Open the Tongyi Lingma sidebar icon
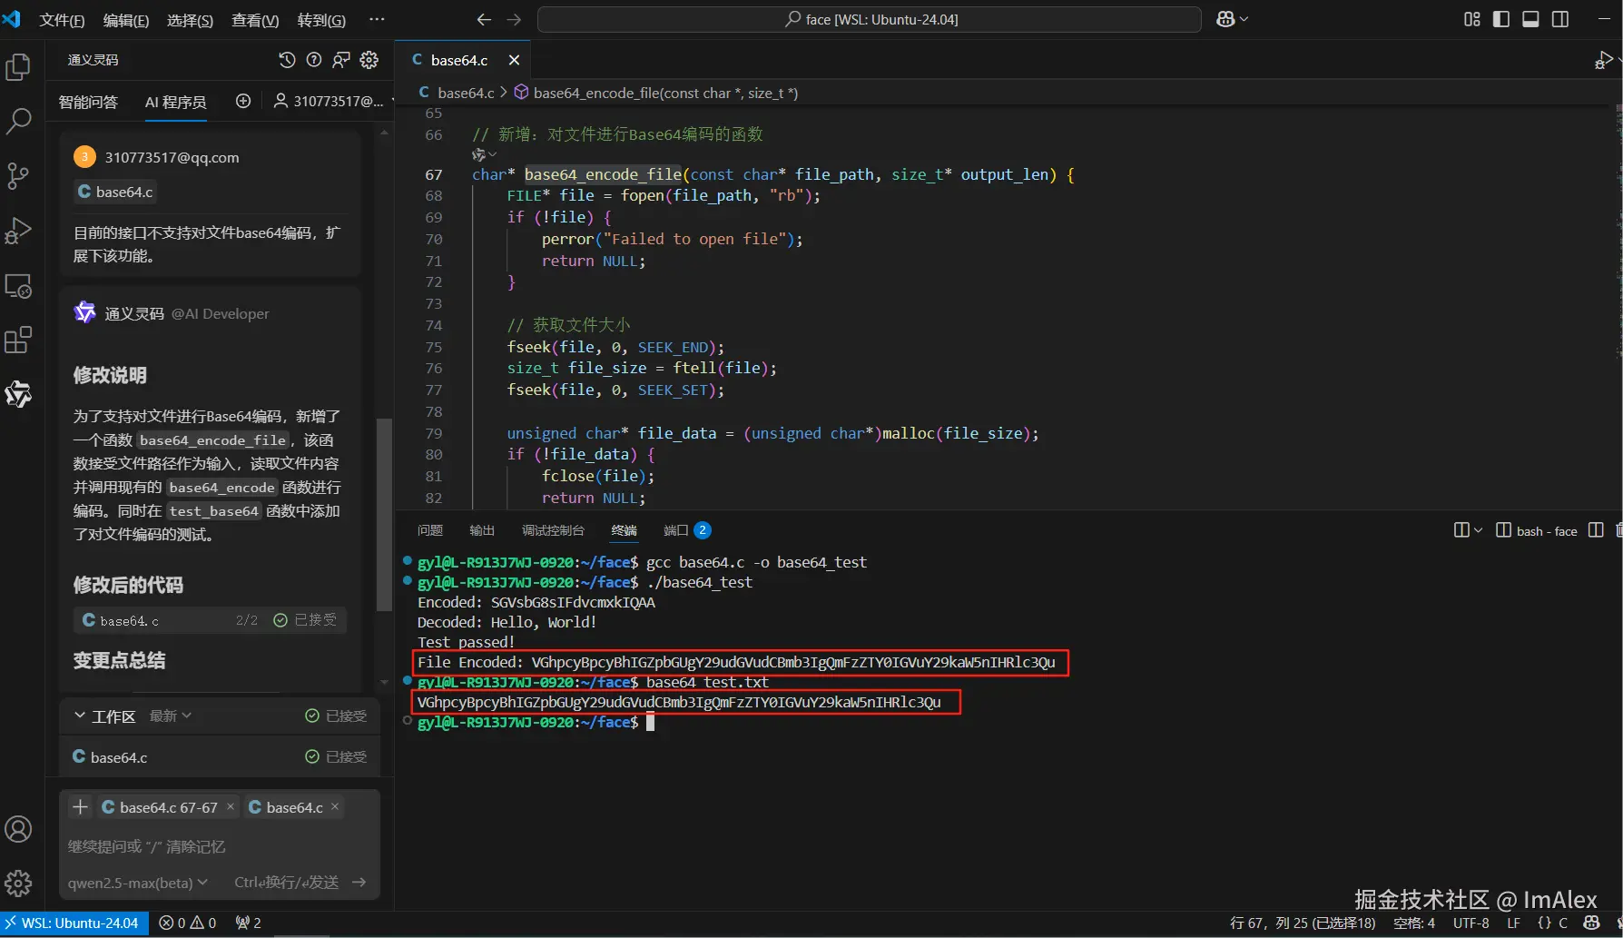 (18, 394)
